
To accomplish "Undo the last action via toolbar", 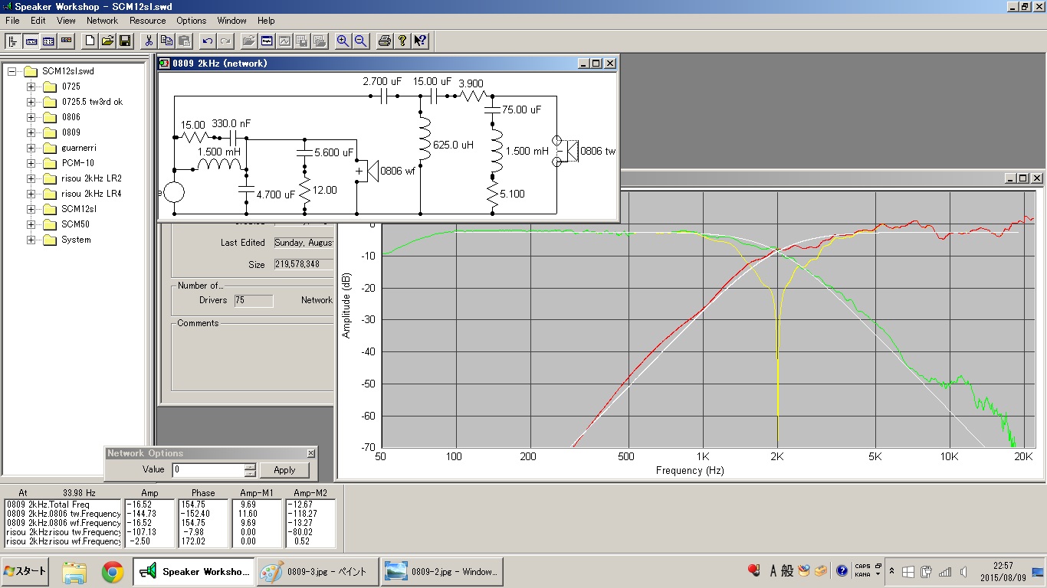I will point(208,41).
